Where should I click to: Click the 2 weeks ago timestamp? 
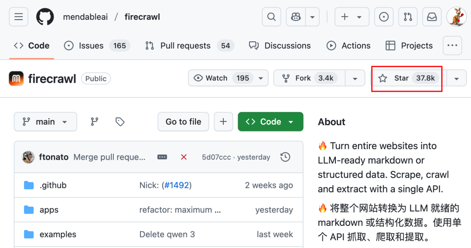tap(269, 185)
